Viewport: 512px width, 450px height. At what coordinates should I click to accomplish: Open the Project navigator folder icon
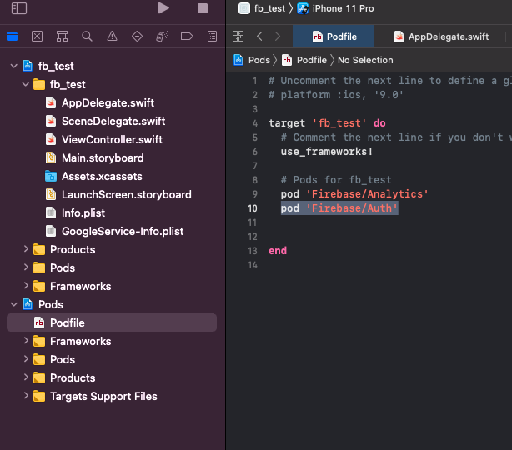12,36
